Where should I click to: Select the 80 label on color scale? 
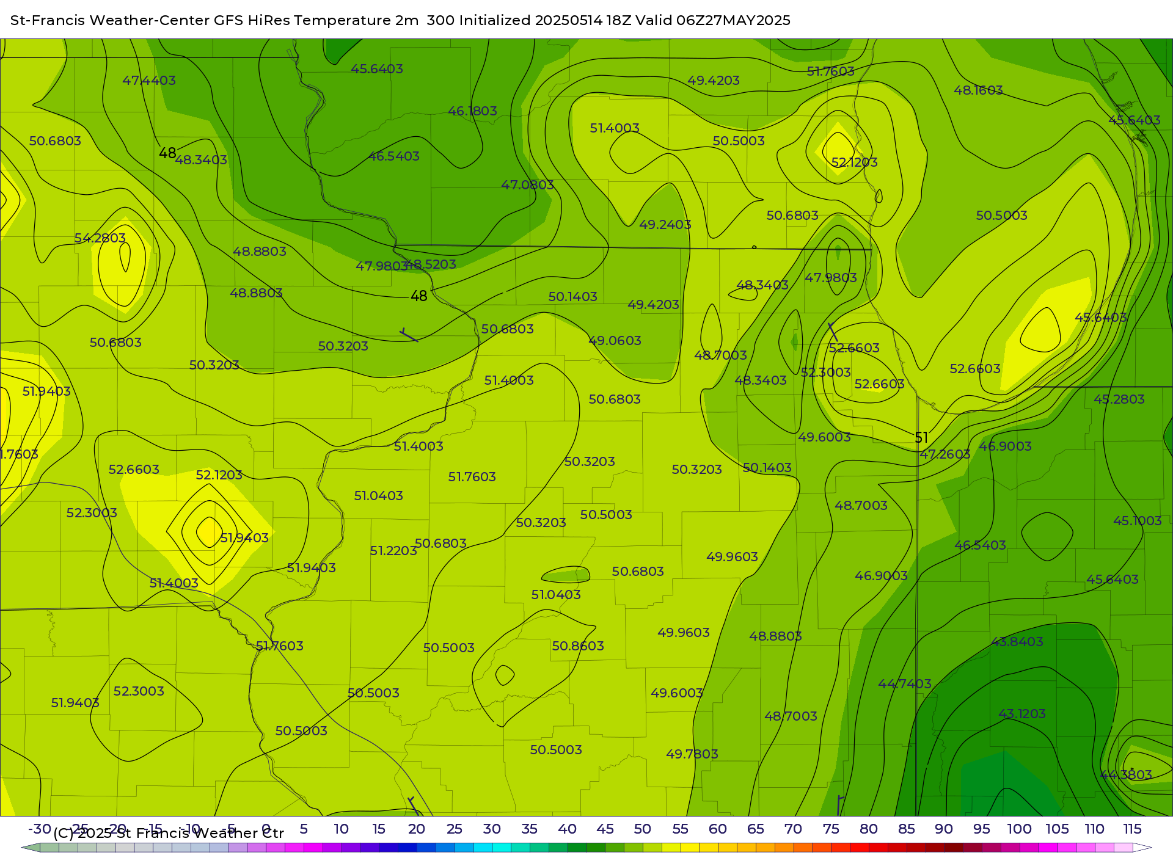[869, 829]
